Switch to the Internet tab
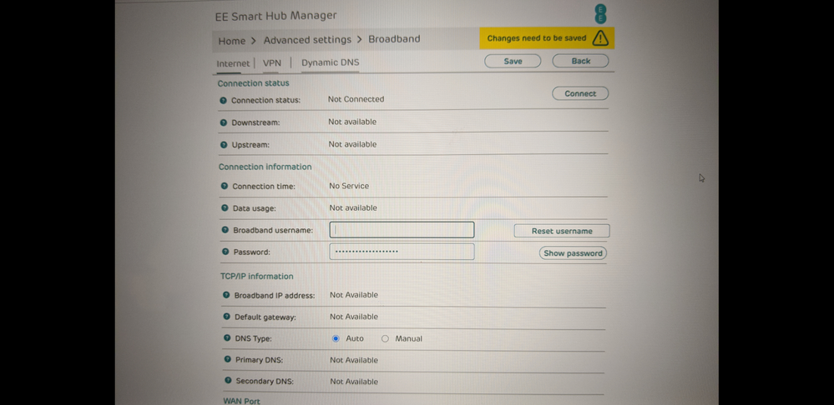This screenshot has width=834, height=405. 233,63
